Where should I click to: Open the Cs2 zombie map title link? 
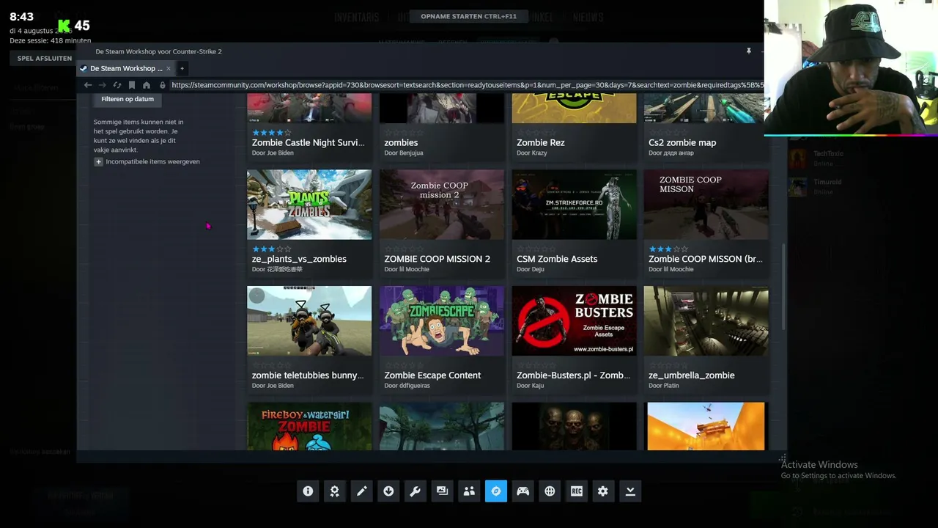682,142
